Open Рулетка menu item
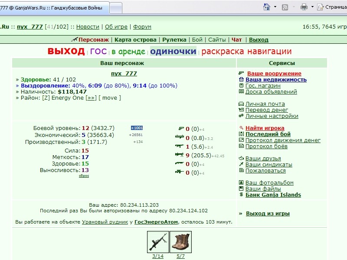Viewport: 347px width, 260px height. click(174, 40)
